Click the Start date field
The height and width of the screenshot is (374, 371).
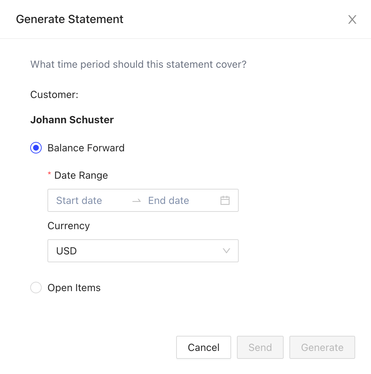coord(86,200)
